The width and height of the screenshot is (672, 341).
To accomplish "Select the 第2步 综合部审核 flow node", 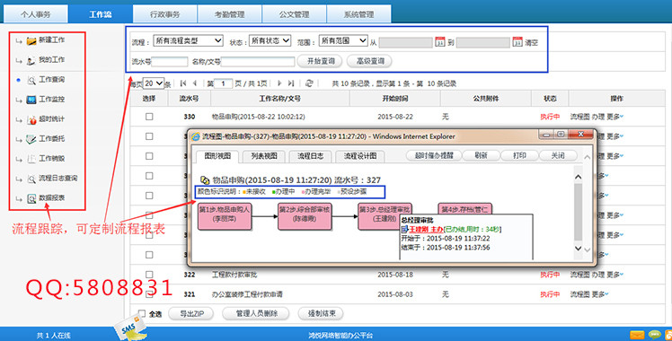I will click(x=305, y=216).
